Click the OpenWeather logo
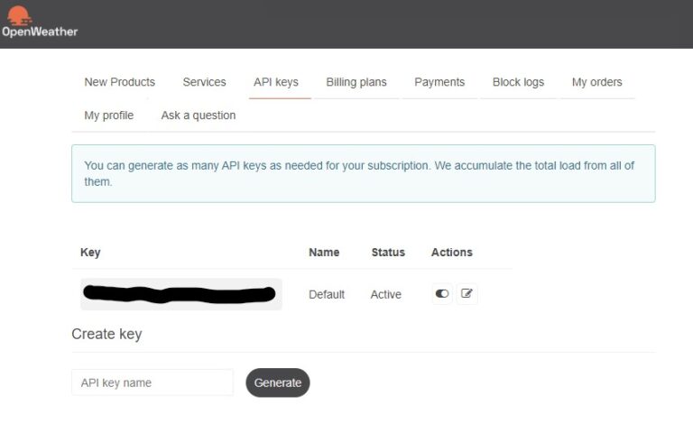Viewport: 693px width, 433px height. click(x=40, y=23)
